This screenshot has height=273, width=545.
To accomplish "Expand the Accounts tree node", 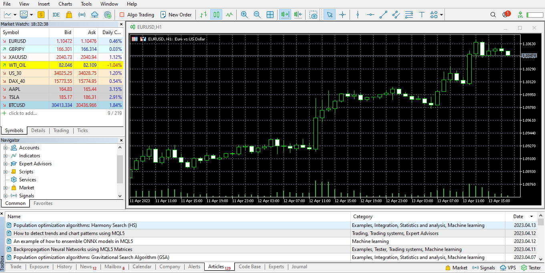I will pyautogui.click(x=6, y=148).
